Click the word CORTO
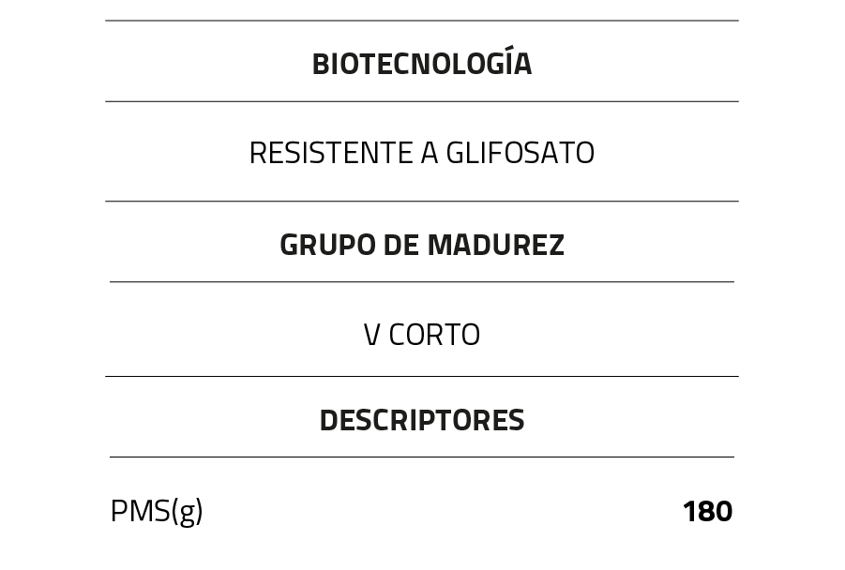Viewport: 845px width, 570px height. [x=434, y=335]
